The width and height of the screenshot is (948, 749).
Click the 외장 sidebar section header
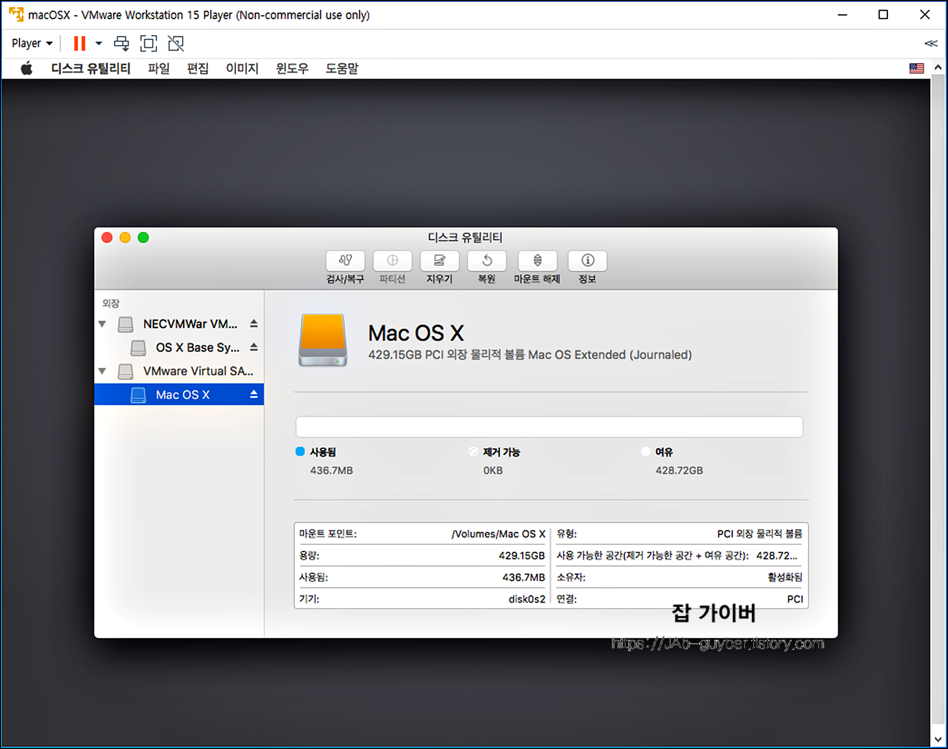coord(111,303)
